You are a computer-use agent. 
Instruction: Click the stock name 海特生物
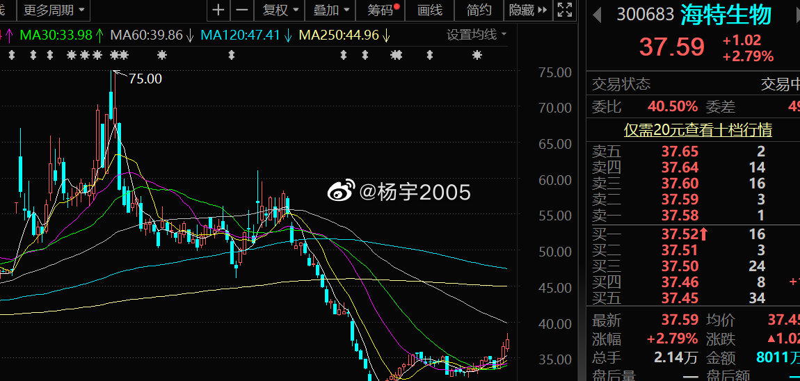(x=726, y=15)
